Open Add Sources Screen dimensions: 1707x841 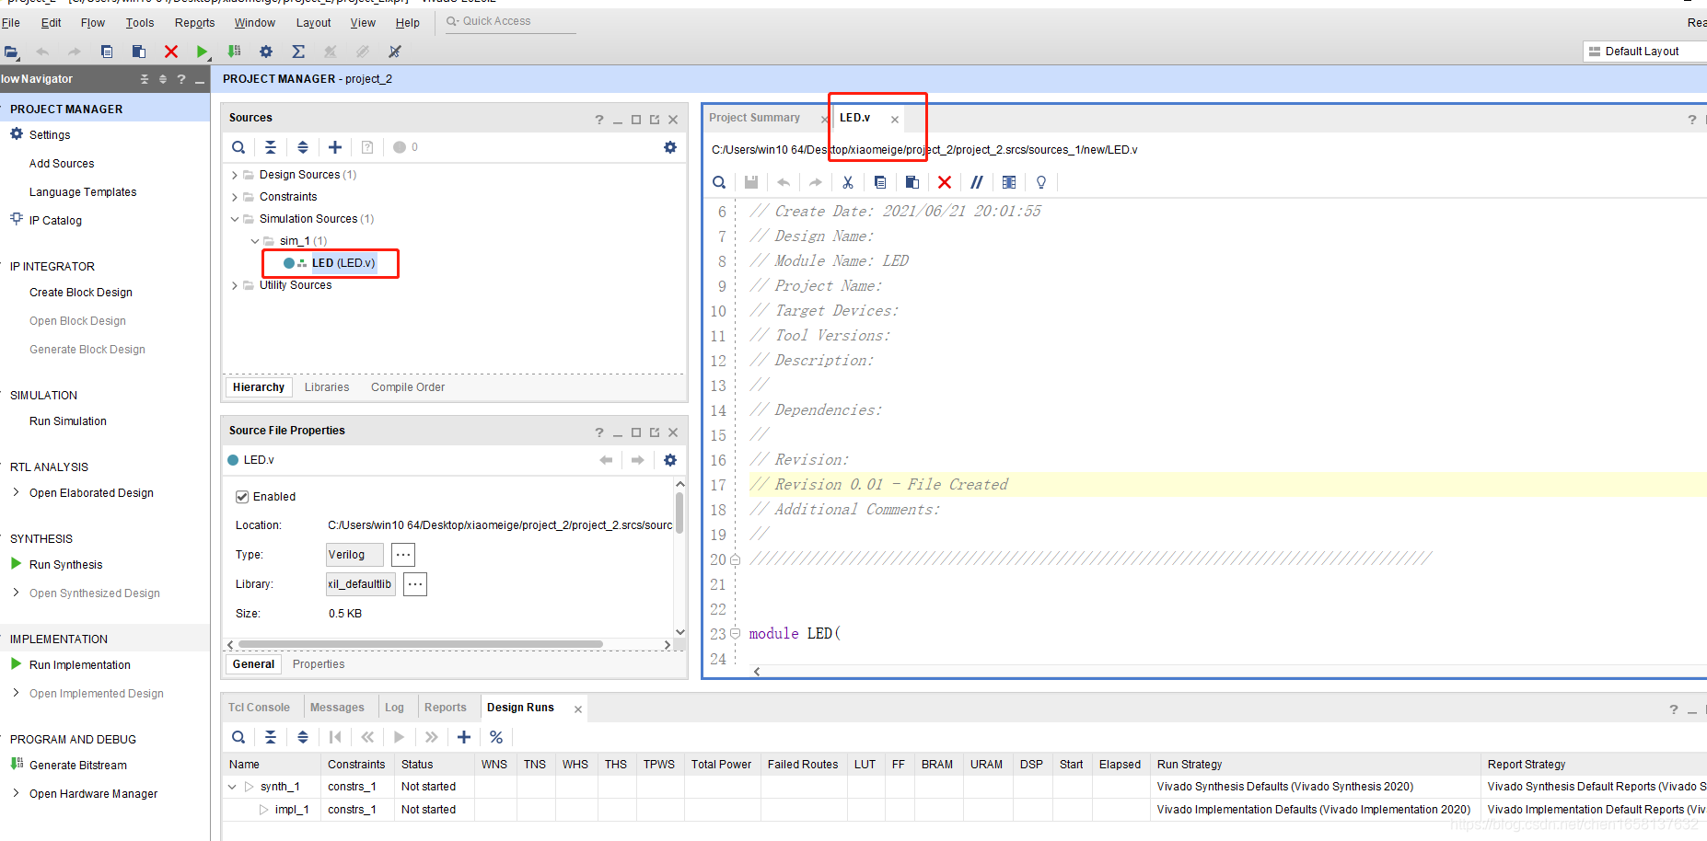pyautogui.click(x=62, y=164)
